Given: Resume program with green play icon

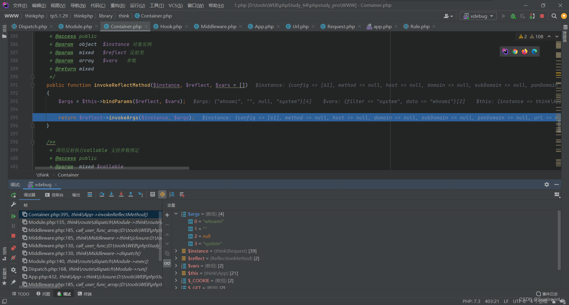Looking at the screenshot, I should click(x=13, y=216).
